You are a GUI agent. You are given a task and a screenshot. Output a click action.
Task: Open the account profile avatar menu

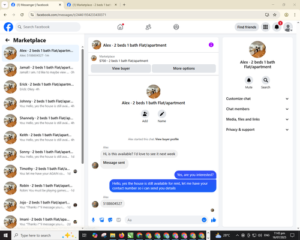click(288, 27)
